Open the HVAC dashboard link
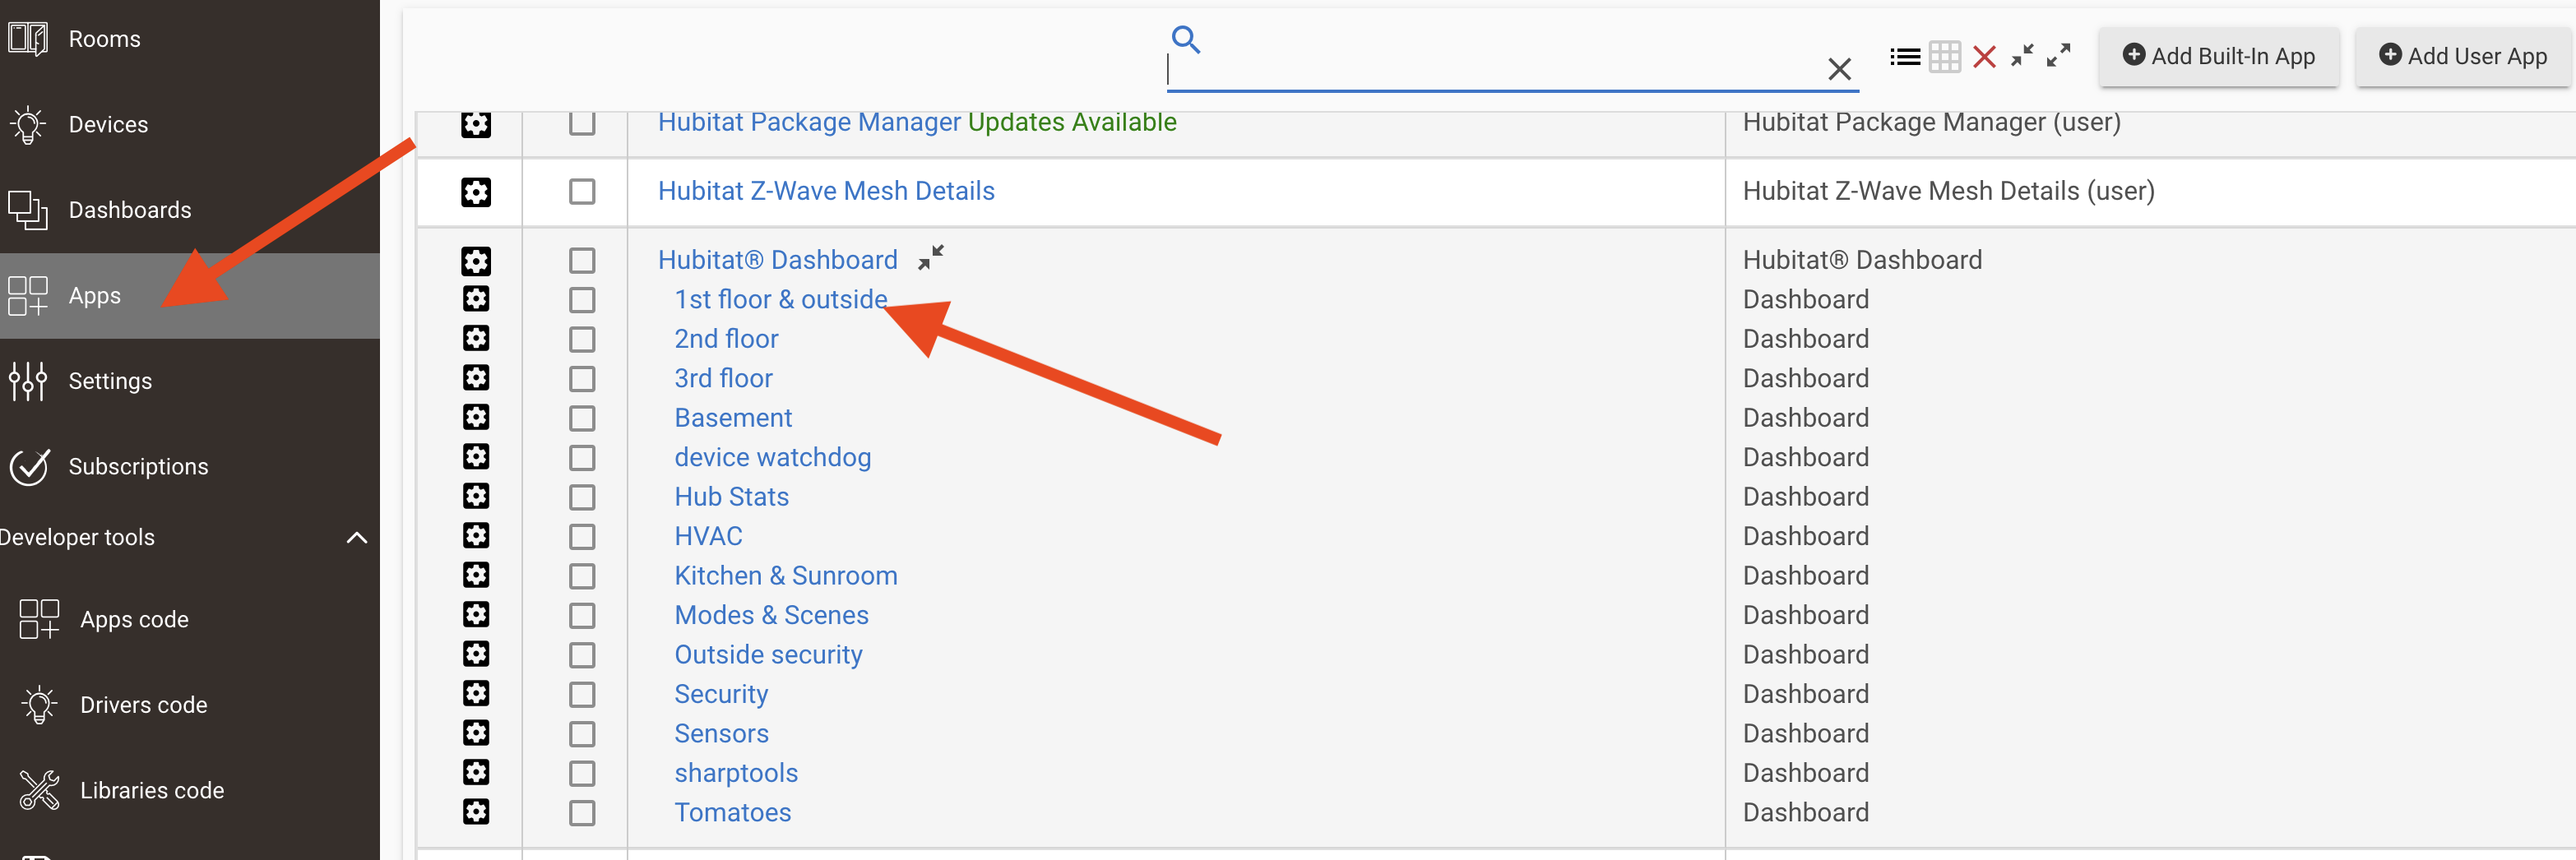2576x860 pixels. [x=709, y=537]
